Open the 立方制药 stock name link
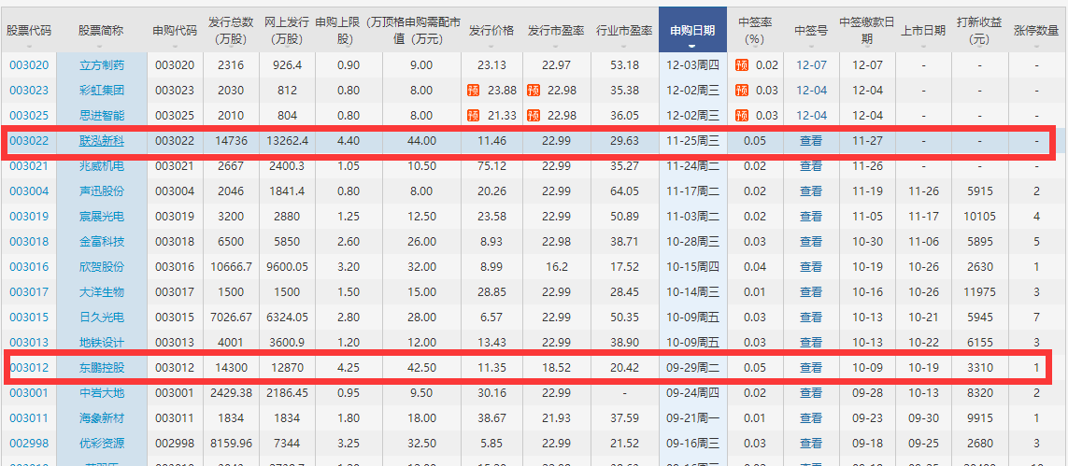Image resolution: width=1068 pixels, height=466 pixels. point(102,65)
